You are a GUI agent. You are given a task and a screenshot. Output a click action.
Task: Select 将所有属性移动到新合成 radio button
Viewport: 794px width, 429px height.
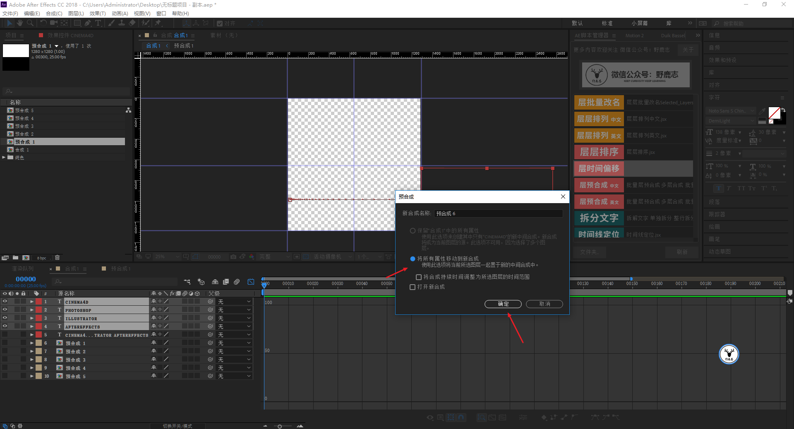413,259
